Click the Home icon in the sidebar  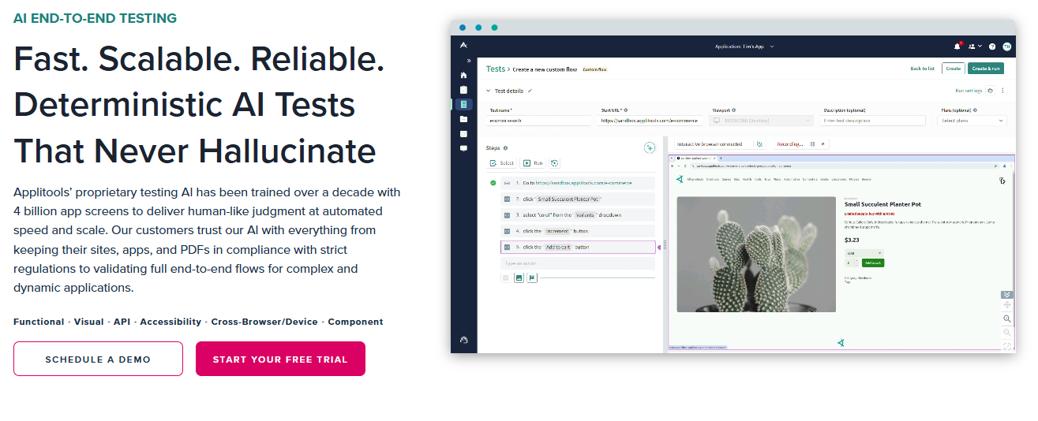click(x=463, y=75)
